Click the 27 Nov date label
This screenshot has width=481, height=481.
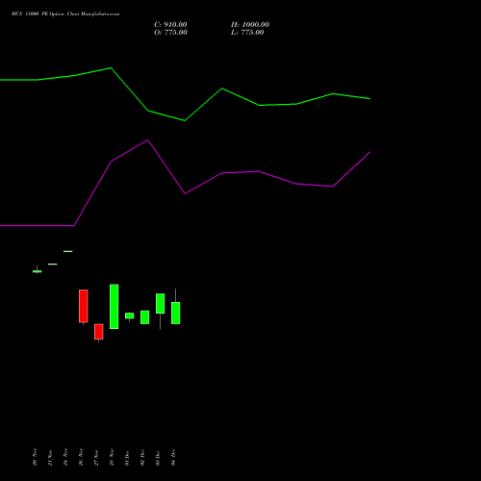(x=96, y=457)
